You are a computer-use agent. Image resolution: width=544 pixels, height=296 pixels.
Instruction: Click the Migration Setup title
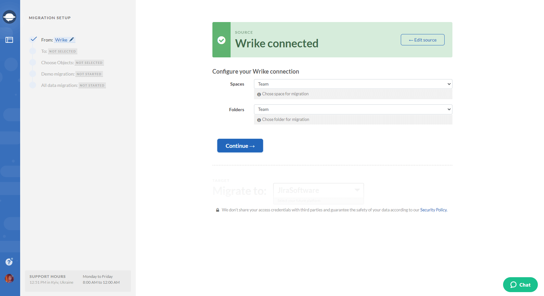(x=50, y=18)
